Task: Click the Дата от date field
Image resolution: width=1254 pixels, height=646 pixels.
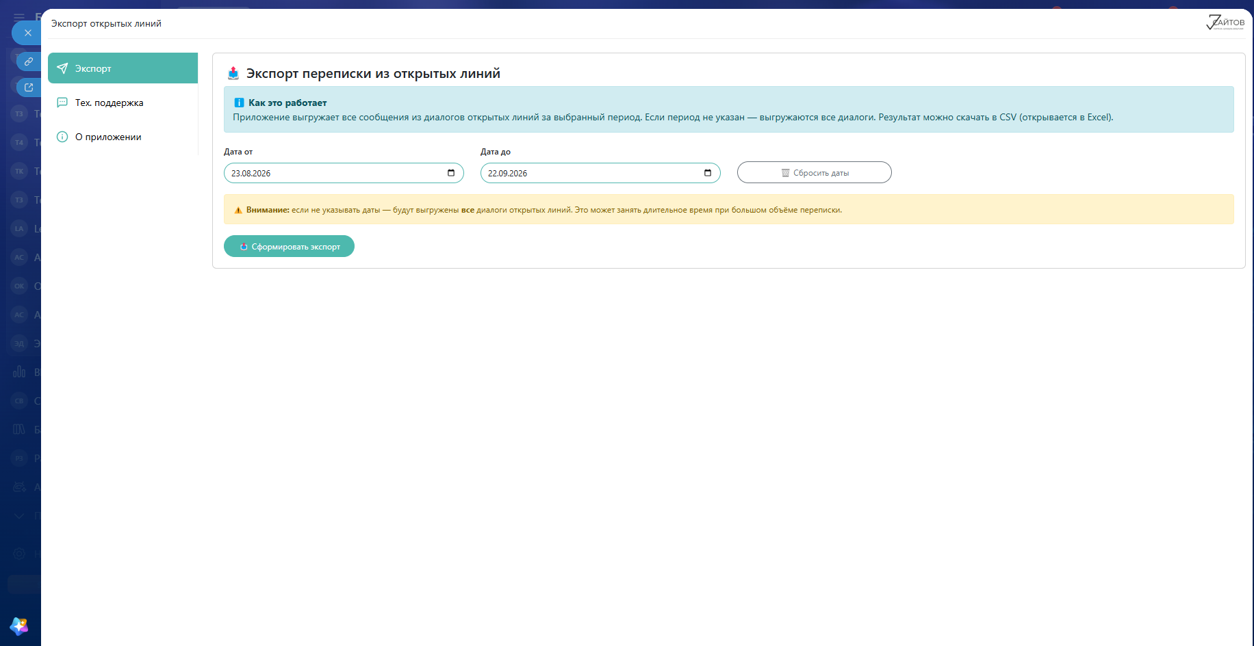Action: [344, 173]
